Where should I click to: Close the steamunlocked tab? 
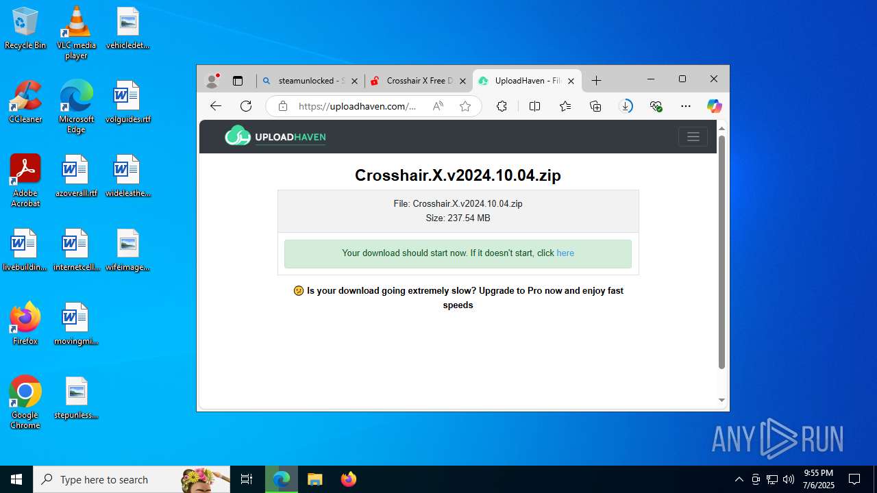coord(354,81)
